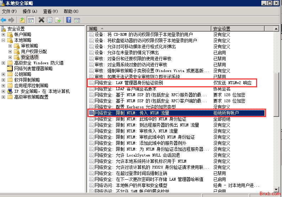The width and height of the screenshot is (282, 197).
Task: Select 设备: 允许对可移动媒体进行格式化并弹出
Action: (135, 46)
